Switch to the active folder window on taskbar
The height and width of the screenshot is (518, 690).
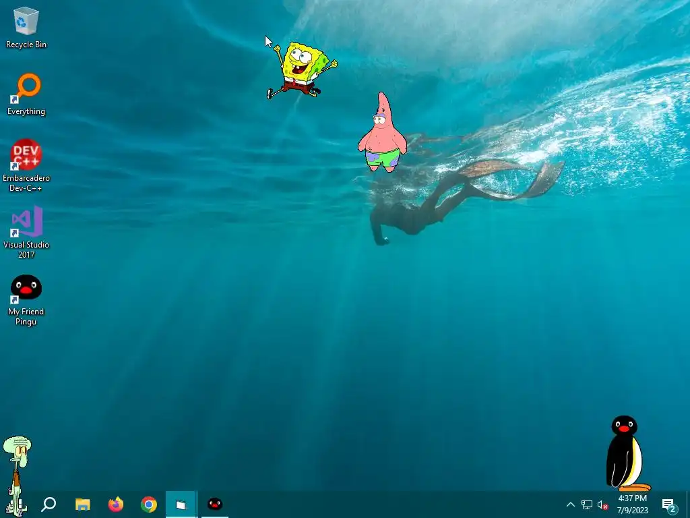coord(181,505)
